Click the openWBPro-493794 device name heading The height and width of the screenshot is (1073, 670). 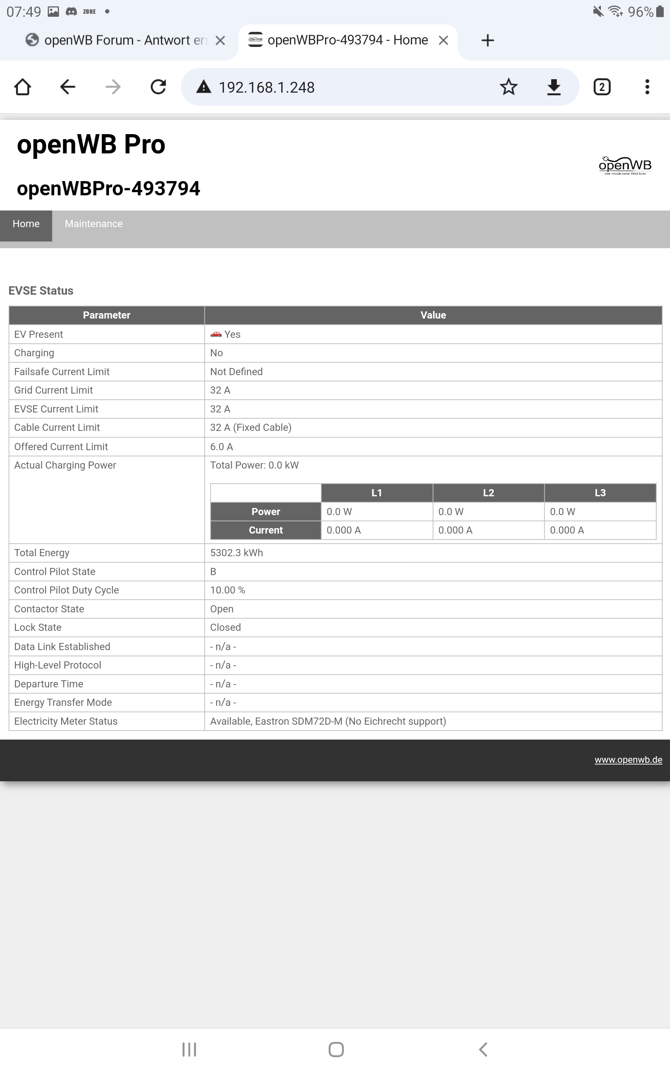pos(108,189)
